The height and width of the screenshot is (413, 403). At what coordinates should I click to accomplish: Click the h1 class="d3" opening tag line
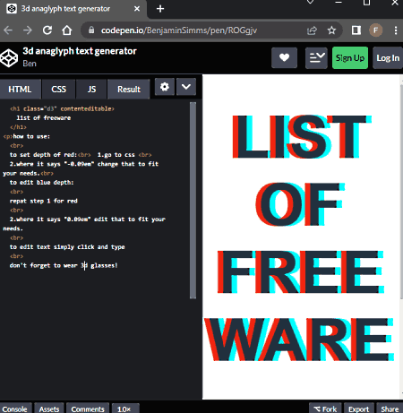click(x=62, y=108)
